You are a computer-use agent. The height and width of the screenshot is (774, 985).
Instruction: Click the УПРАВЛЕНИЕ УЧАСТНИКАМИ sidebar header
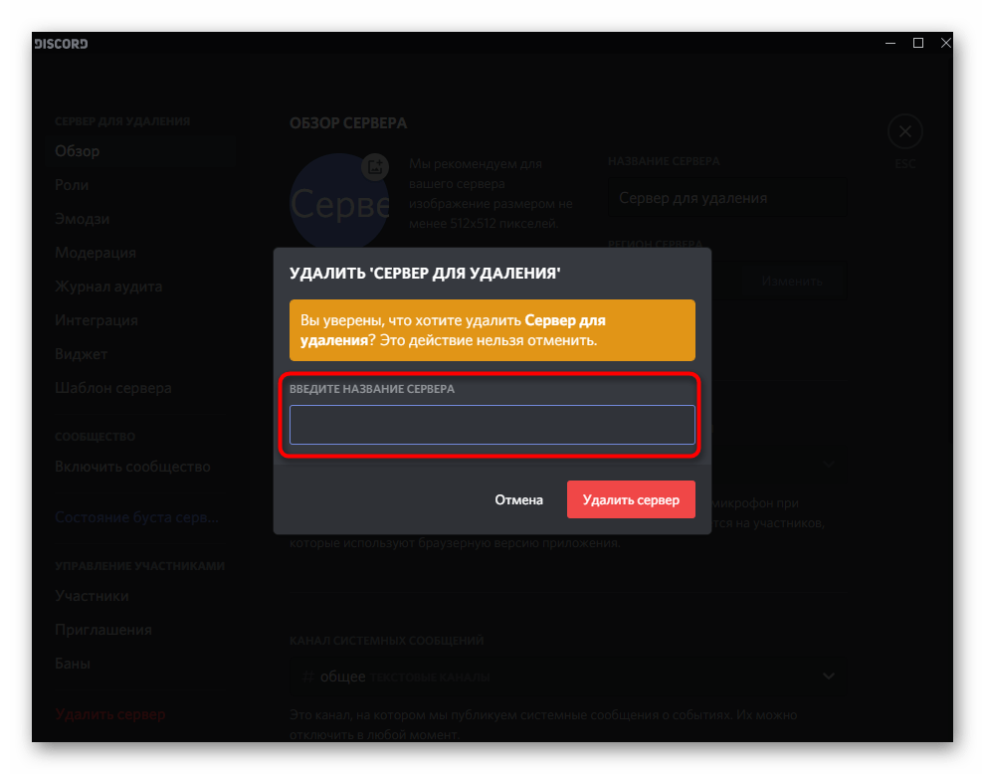point(139,566)
